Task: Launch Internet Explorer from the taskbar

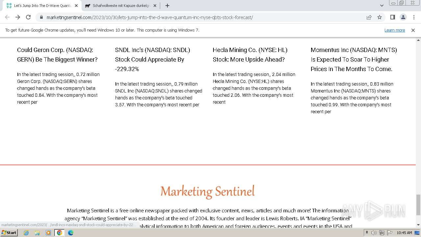Action: (26, 233)
